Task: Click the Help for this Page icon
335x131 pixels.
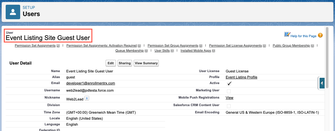Action: point(287,34)
